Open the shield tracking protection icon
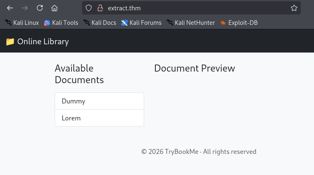This screenshot has height=175, width=314. [89, 8]
